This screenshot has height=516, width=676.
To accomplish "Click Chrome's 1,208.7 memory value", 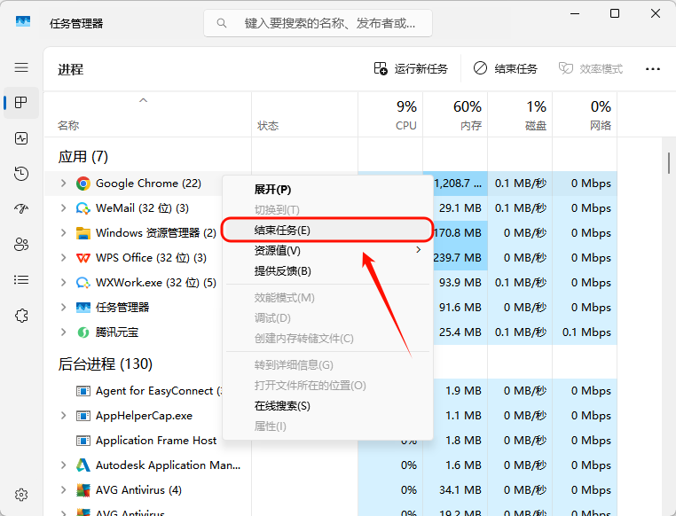I will click(458, 184).
